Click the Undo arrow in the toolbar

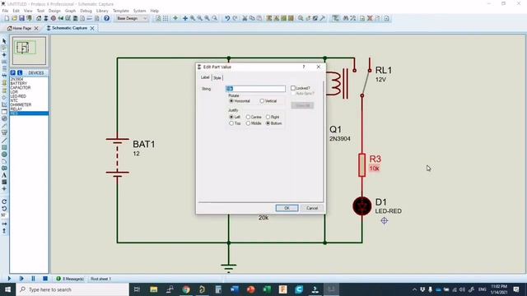pyautogui.click(x=227, y=18)
